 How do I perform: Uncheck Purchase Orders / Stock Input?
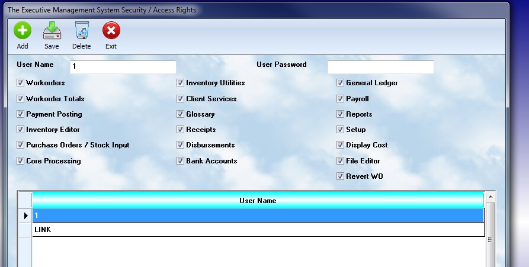coord(21,145)
